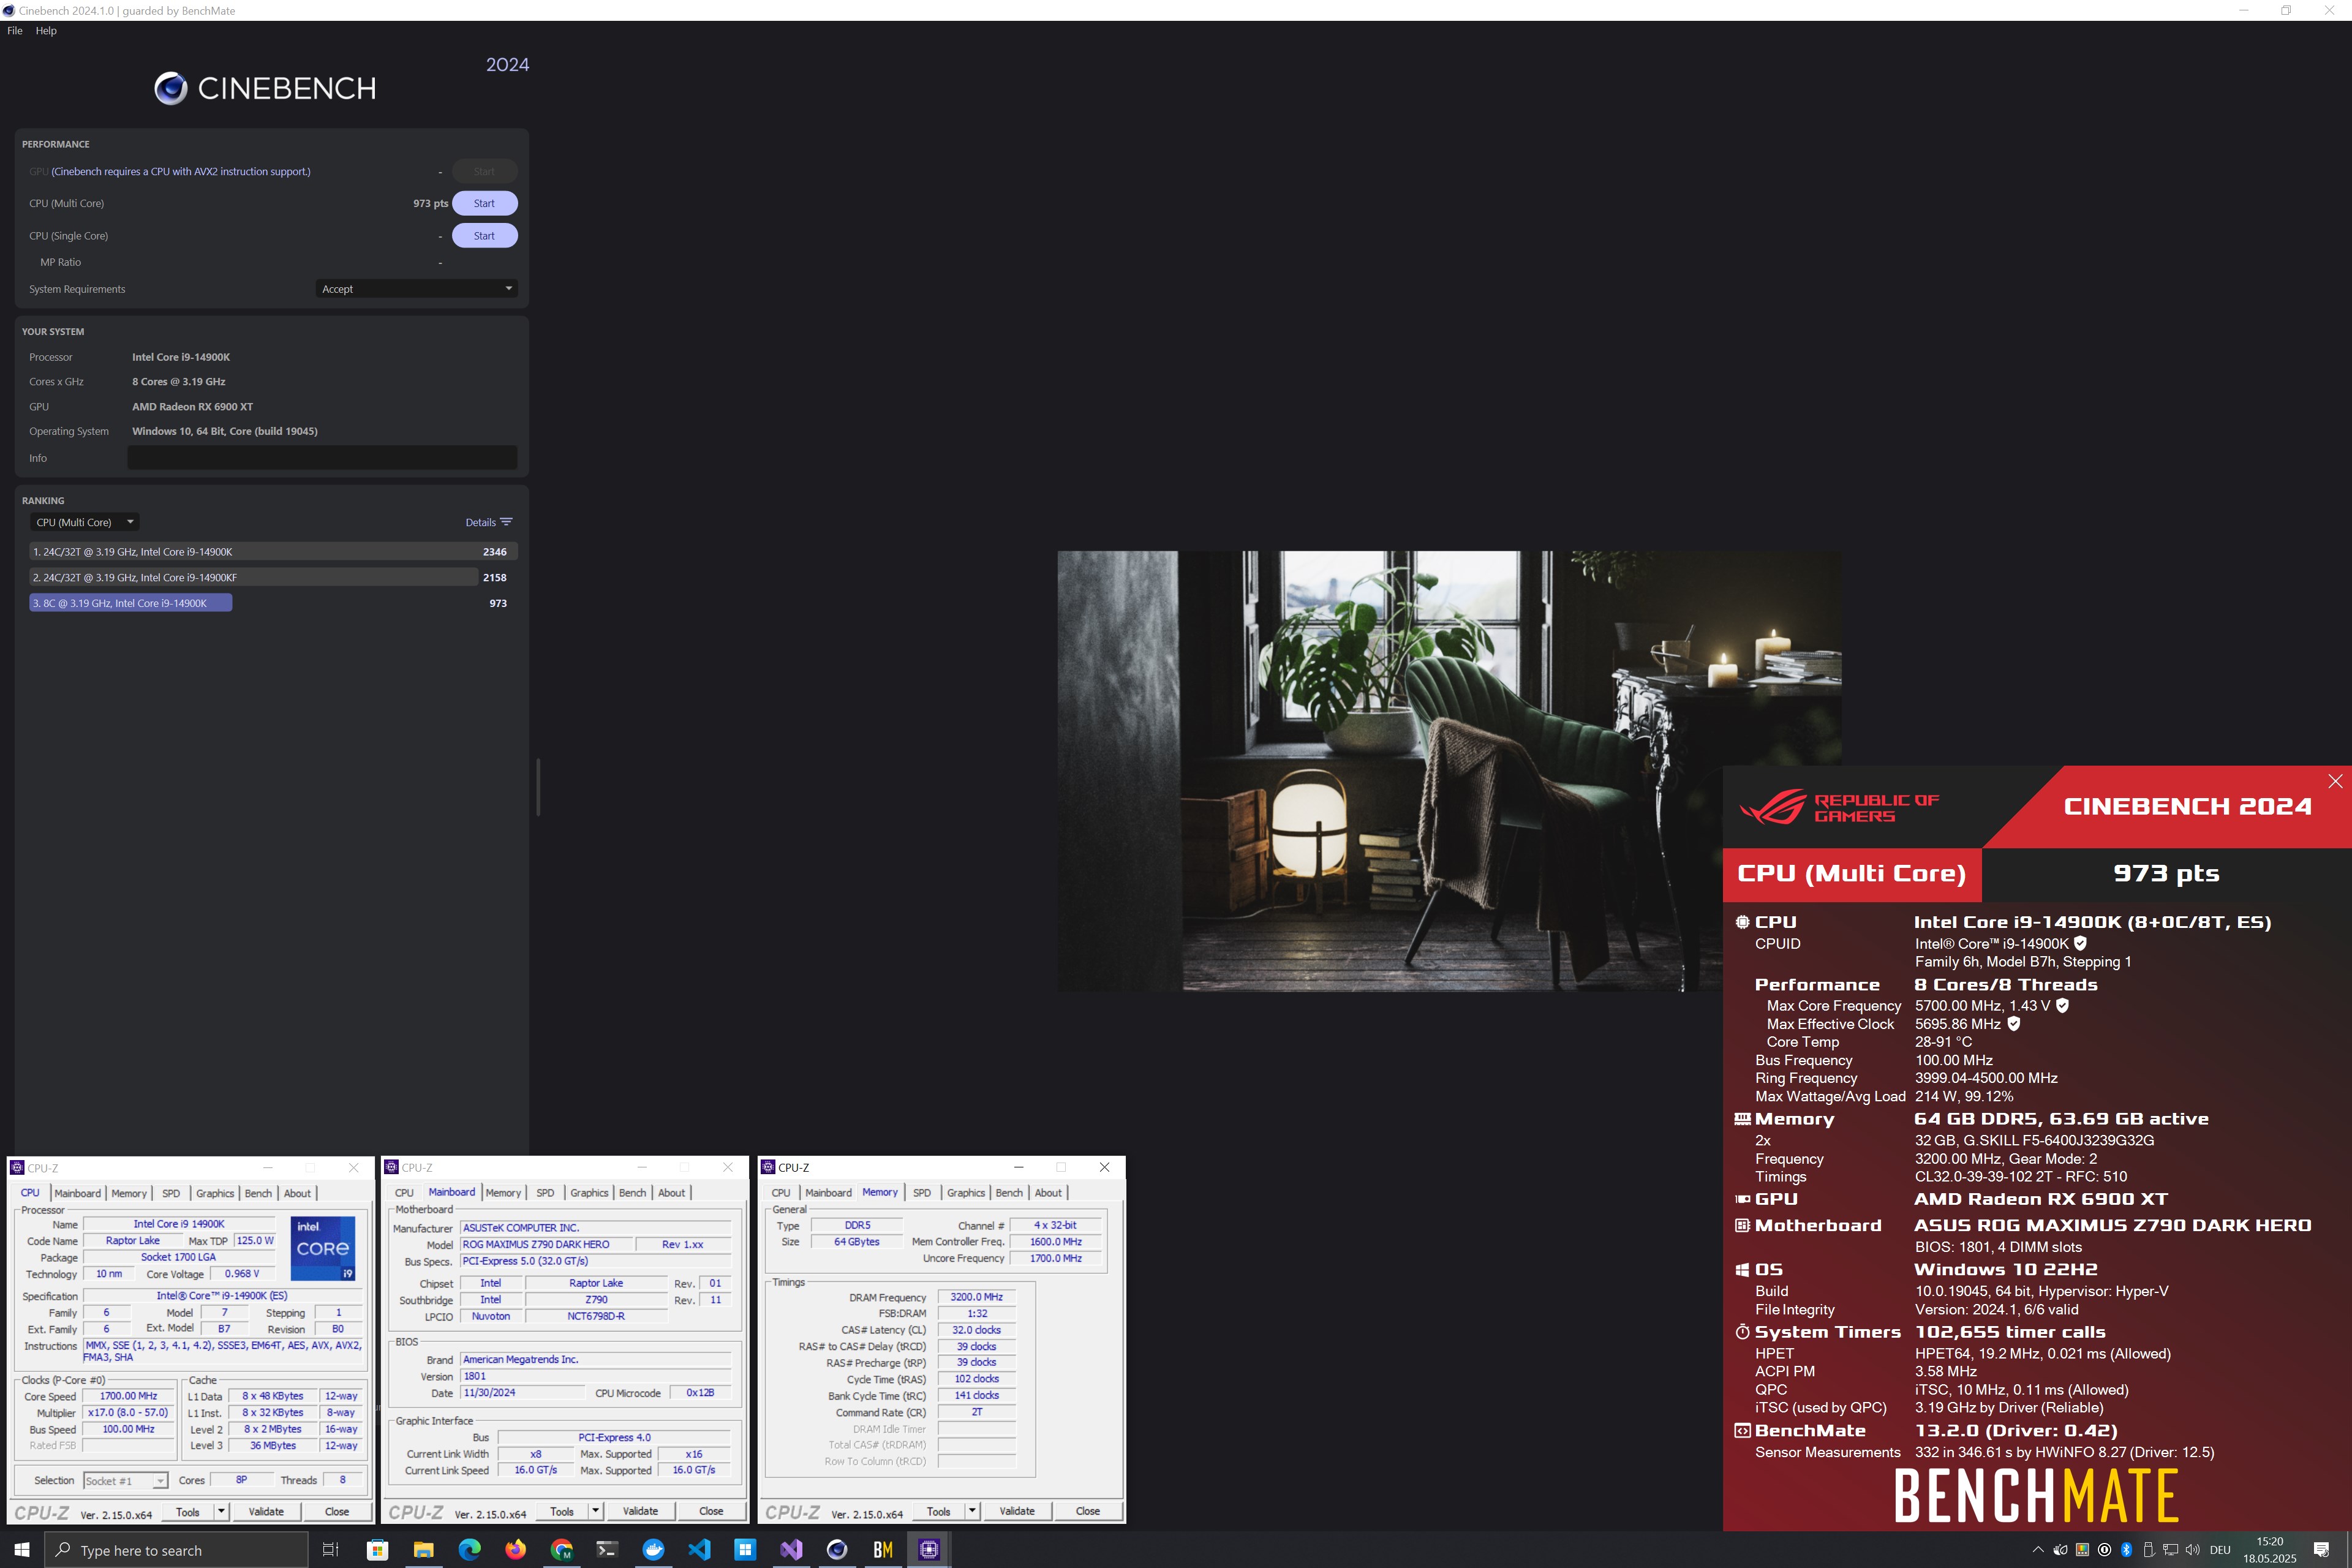
Task: Click the 973 pts multi core score
Action: tap(430, 204)
